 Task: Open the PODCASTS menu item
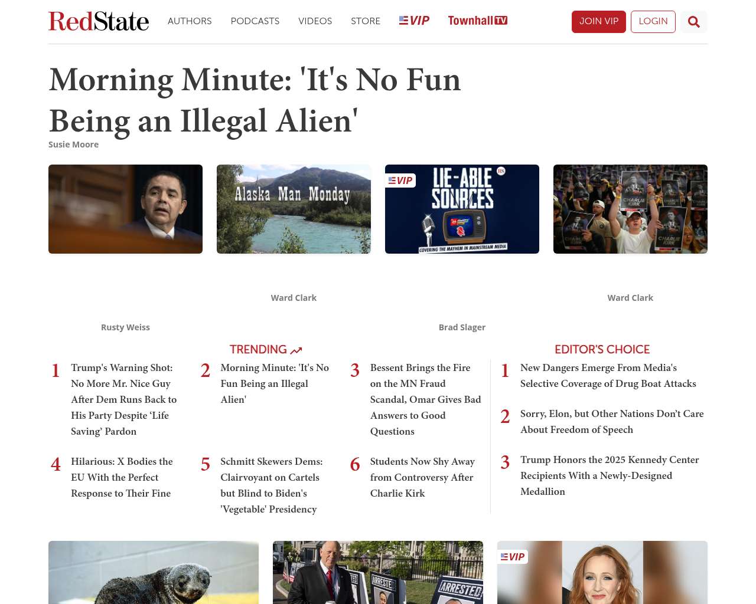click(255, 21)
